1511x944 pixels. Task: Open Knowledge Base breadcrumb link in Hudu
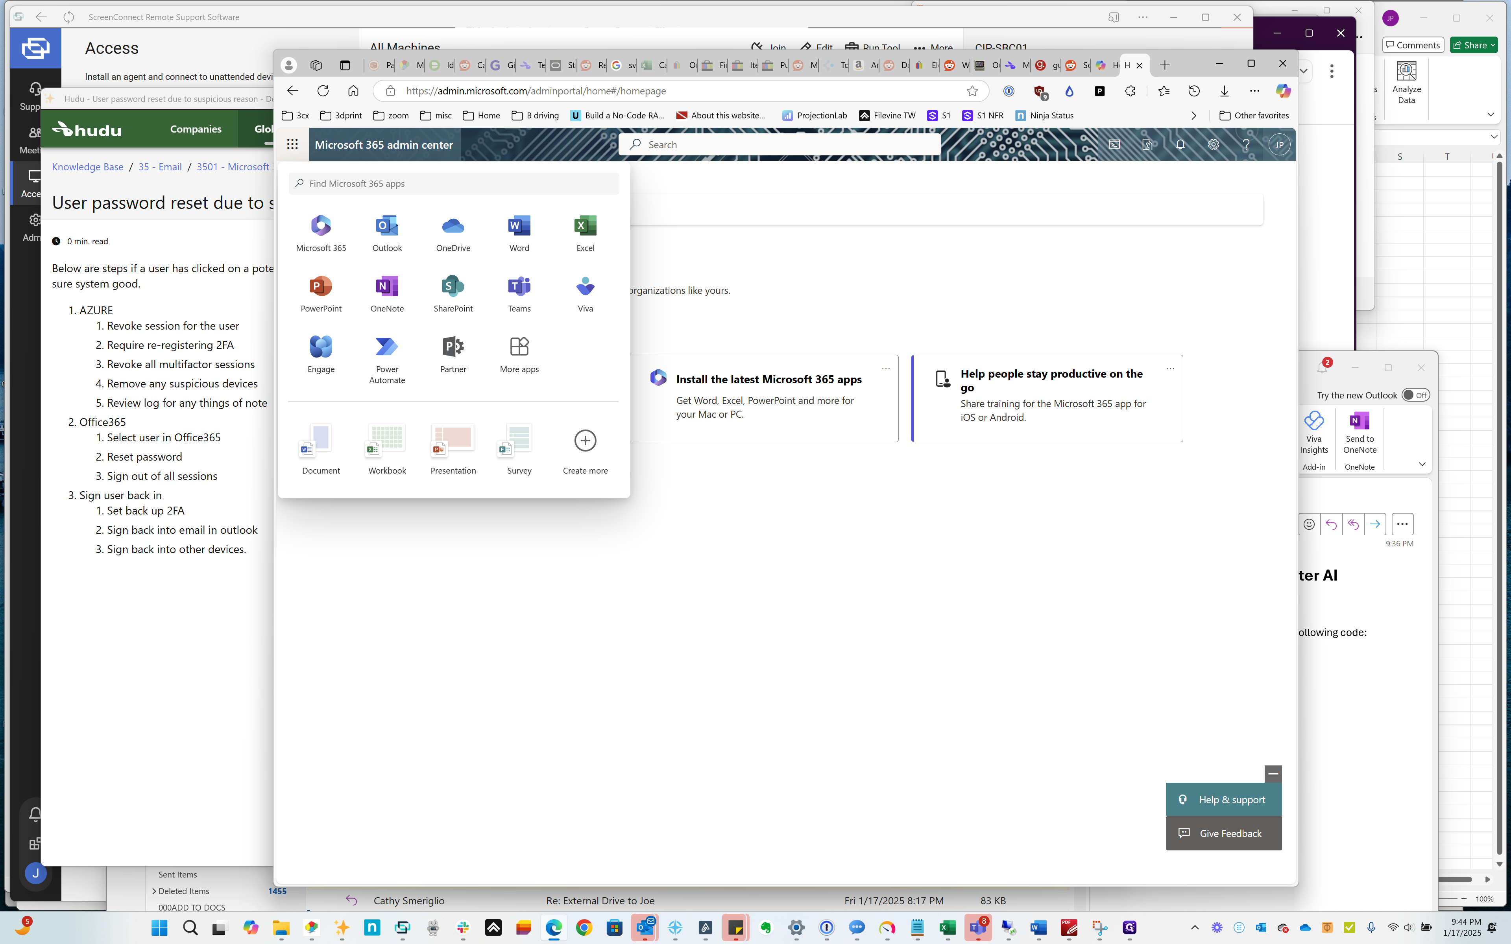click(x=87, y=167)
